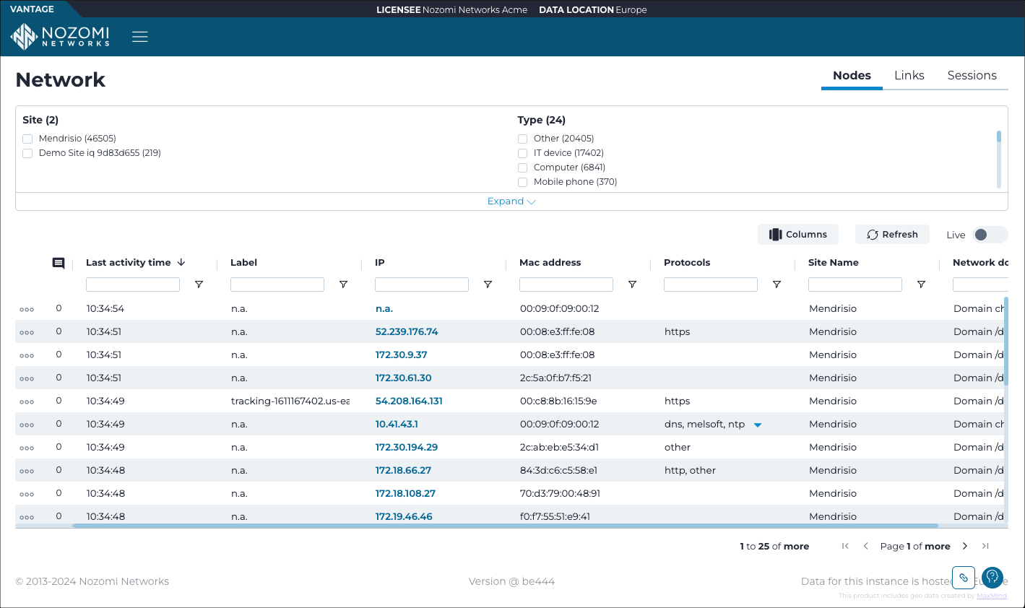
Task: Check the Mobile phone type checkbox
Action: (x=522, y=182)
